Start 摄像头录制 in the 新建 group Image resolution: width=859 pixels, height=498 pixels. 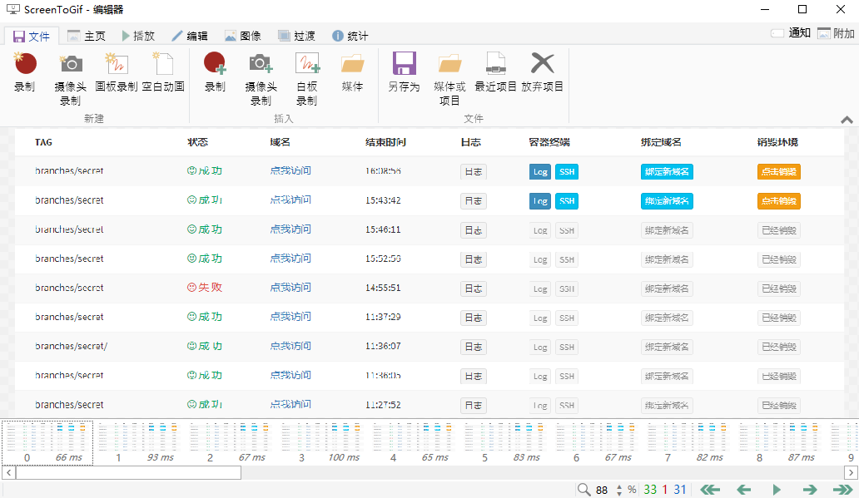pos(71,65)
